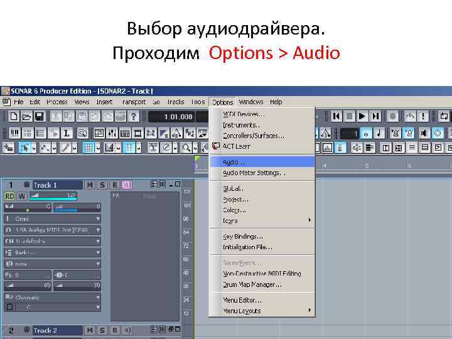Click Track 1 pan slider
The height and width of the screenshot is (339, 452).
[x=28, y=207]
